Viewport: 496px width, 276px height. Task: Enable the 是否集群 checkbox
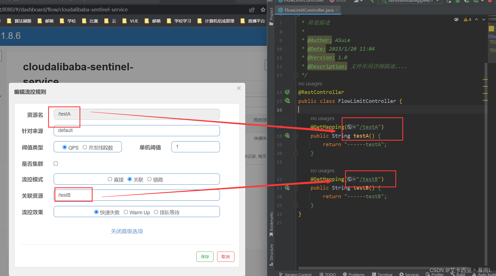pos(56,164)
